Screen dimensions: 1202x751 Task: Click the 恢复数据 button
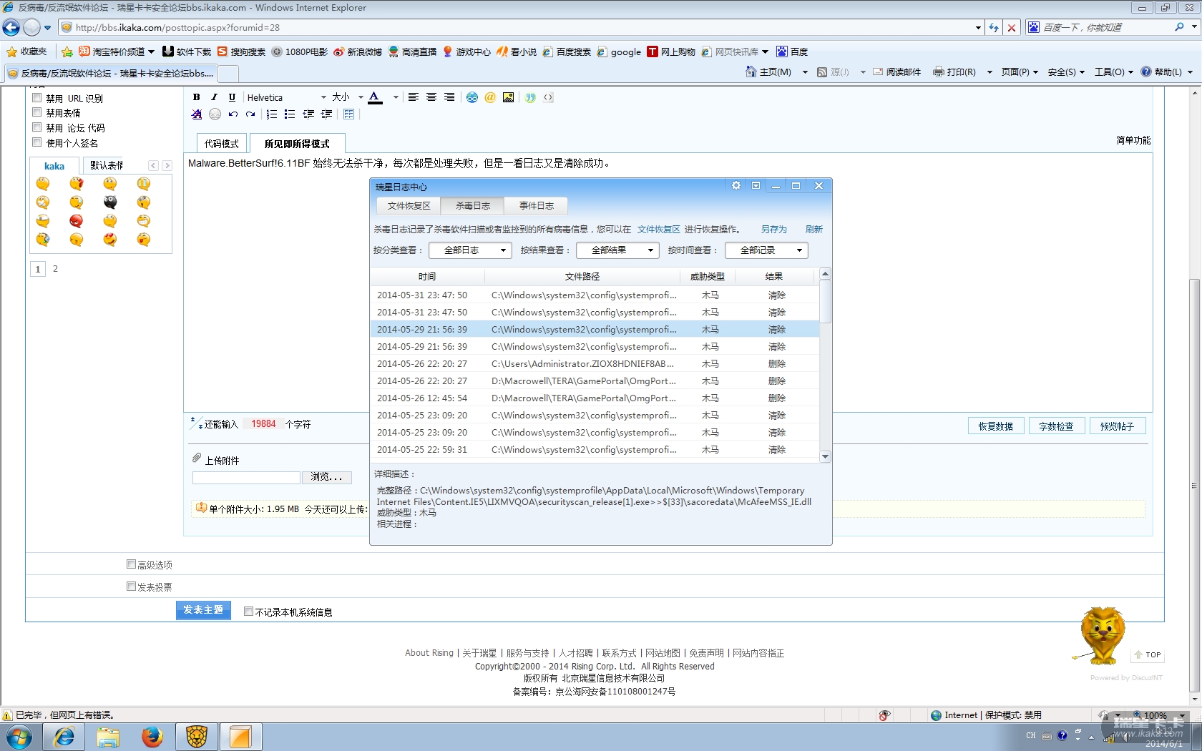[996, 426]
